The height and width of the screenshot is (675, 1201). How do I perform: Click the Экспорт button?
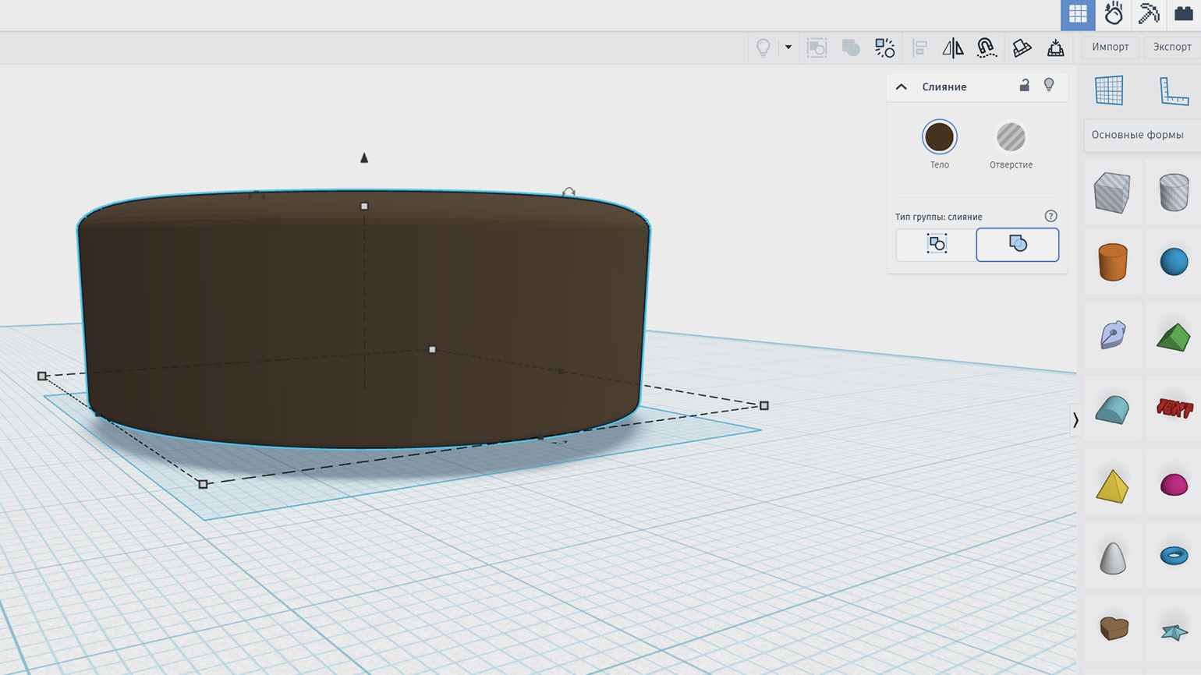[x=1171, y=47]
